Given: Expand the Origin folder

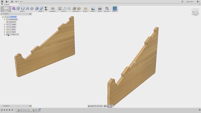Looking at the screenshot, I should [5, 24].
